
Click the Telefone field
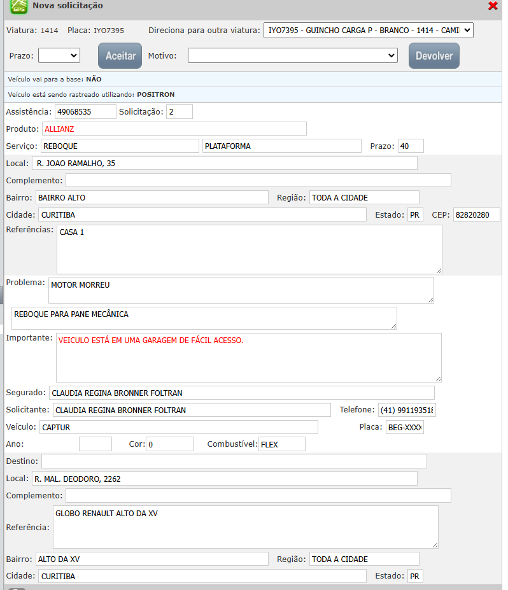tap(407, 410)
